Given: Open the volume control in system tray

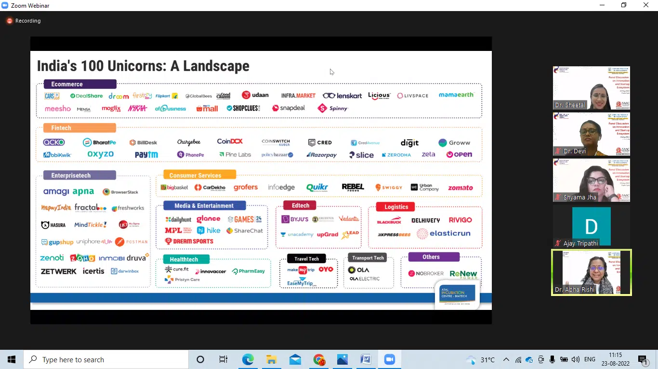Looking at the screenshot, I should pos(576,359).
